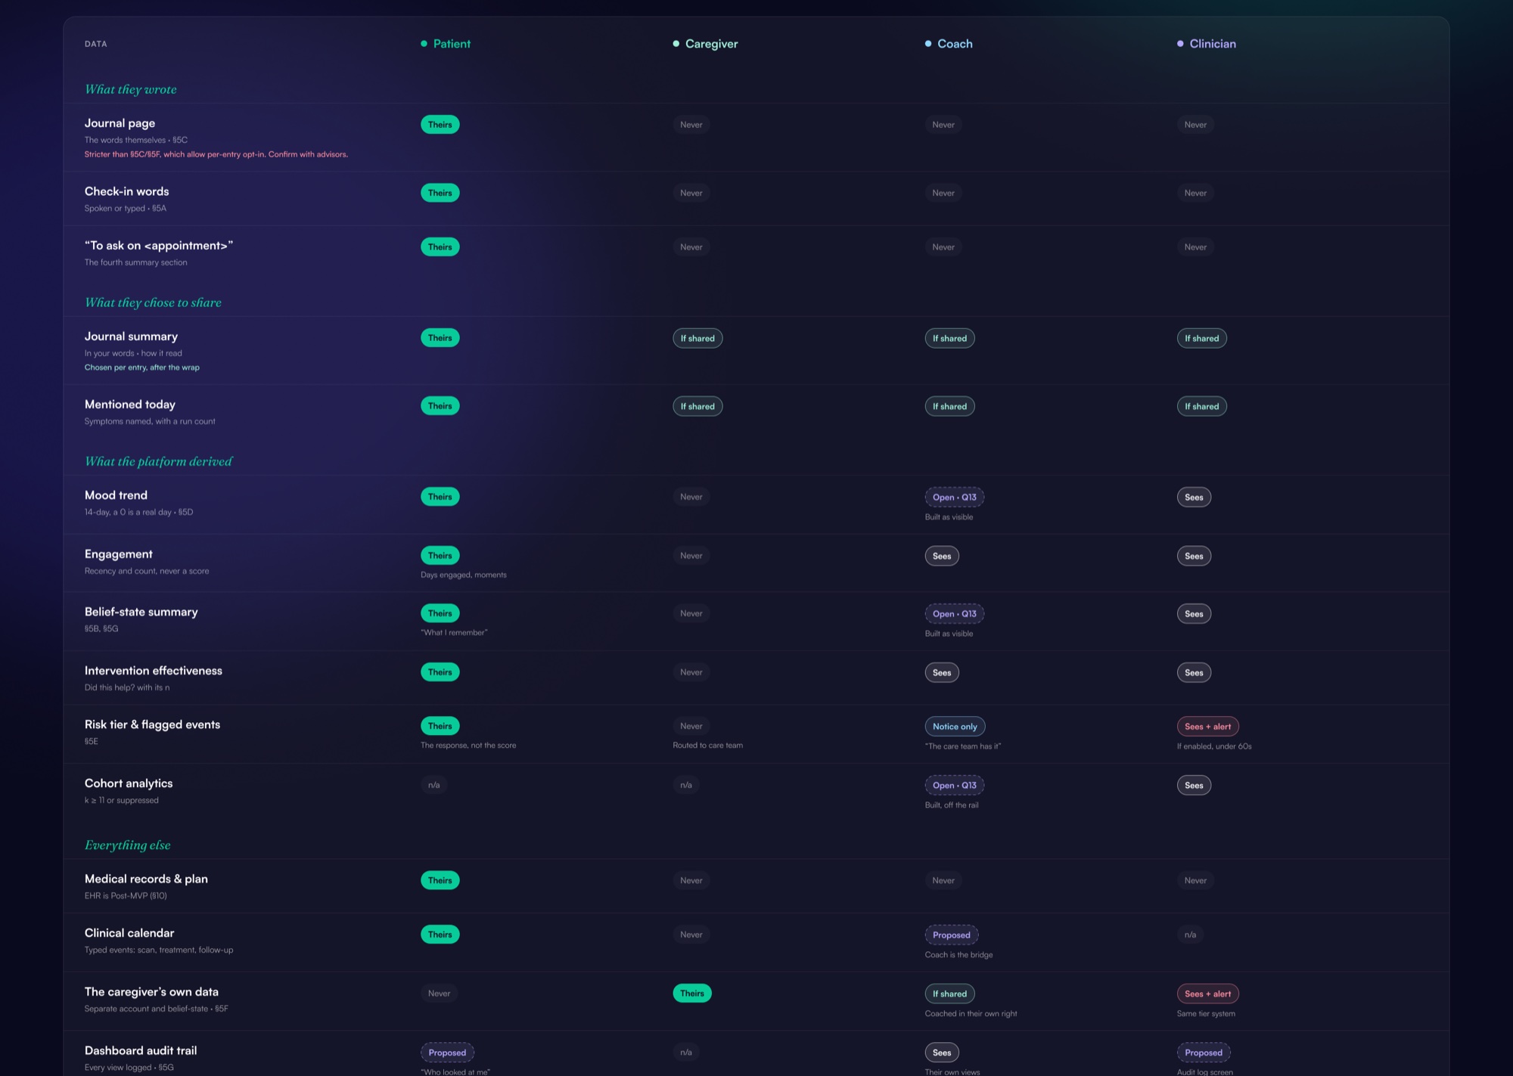The width and height of the screenshot is (1513, 1076).
Task: Click Clinician 'Never' badge in To ask on appointment row
Action: (1195, 247)
